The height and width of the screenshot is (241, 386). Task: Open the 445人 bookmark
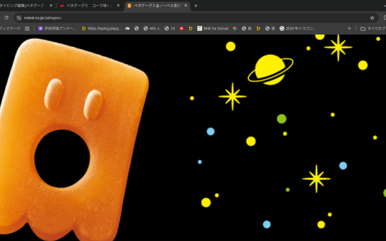point(152,29)
